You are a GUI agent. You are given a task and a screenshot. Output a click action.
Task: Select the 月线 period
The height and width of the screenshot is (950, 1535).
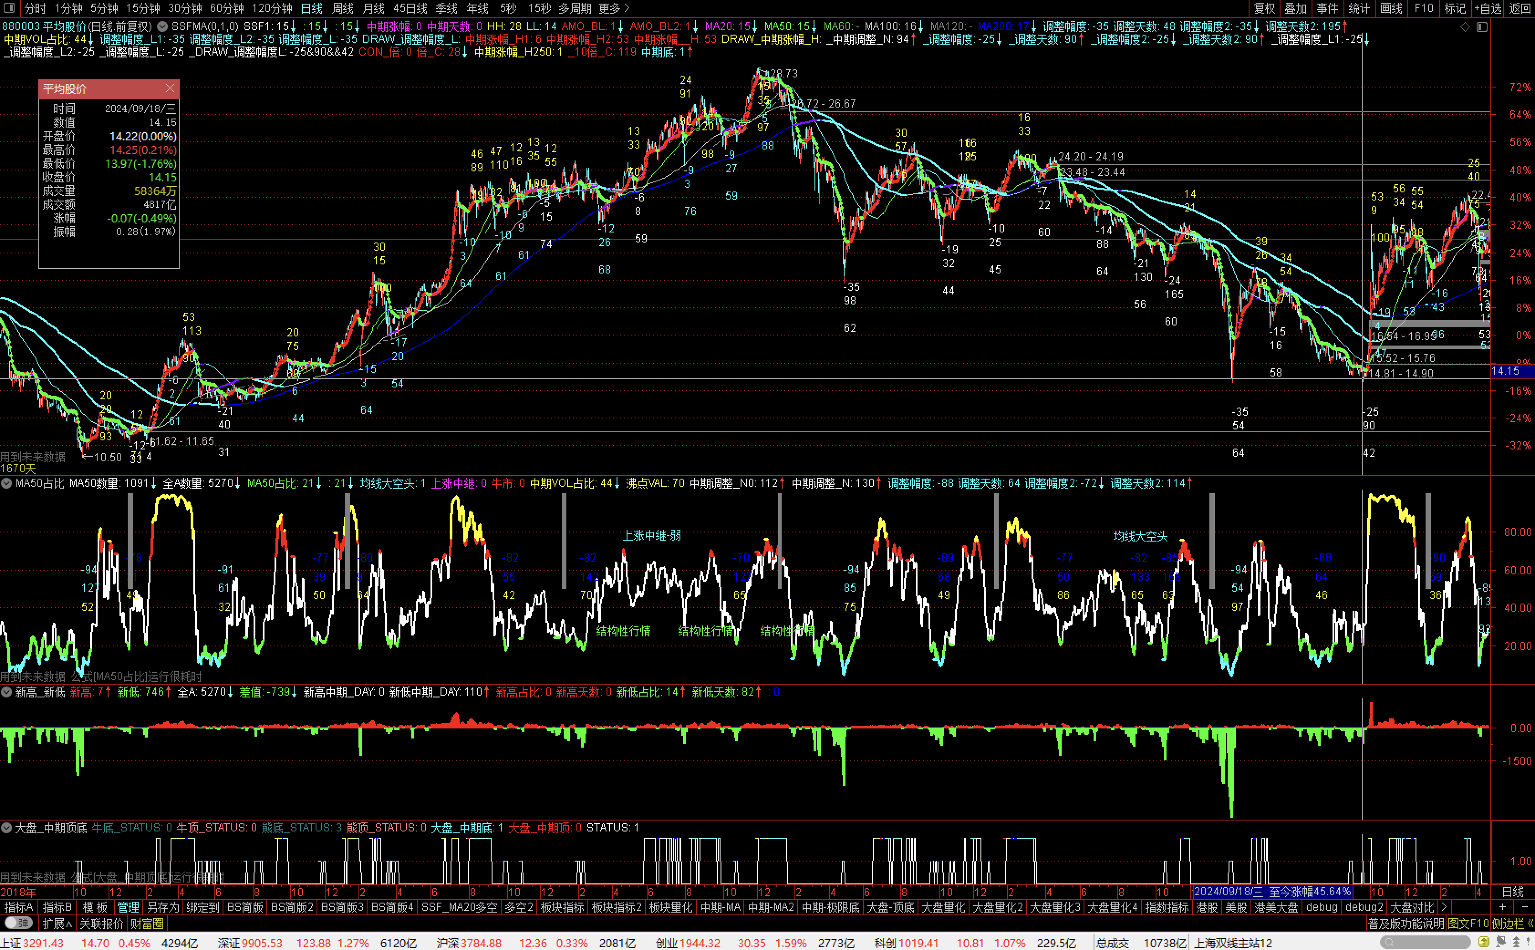pyautogui.click(x=373, y=8)
